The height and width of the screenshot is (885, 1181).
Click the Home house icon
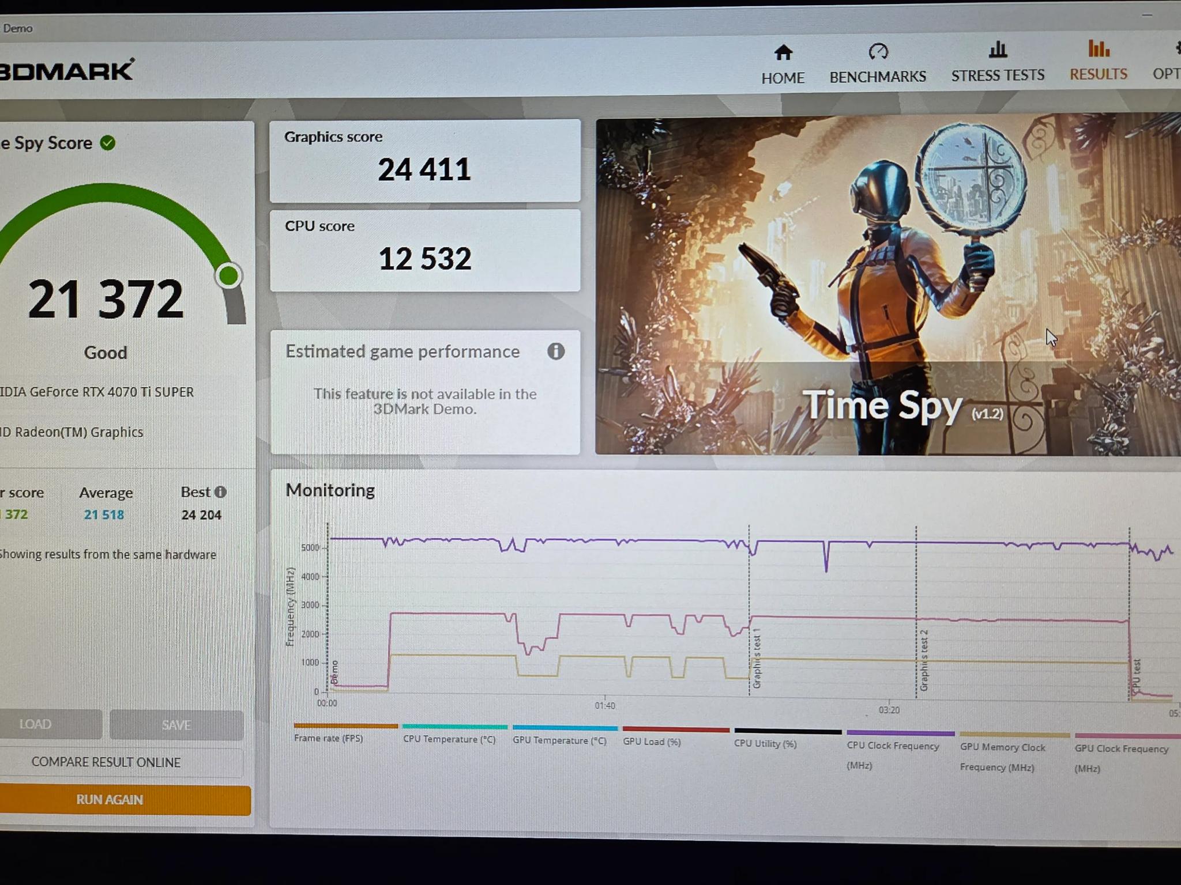783,53
